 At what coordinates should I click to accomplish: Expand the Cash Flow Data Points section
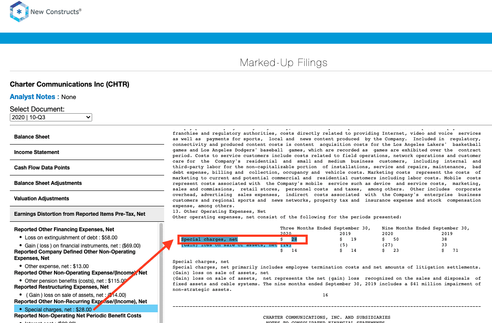pyautogui.click(x=87, y=167)
